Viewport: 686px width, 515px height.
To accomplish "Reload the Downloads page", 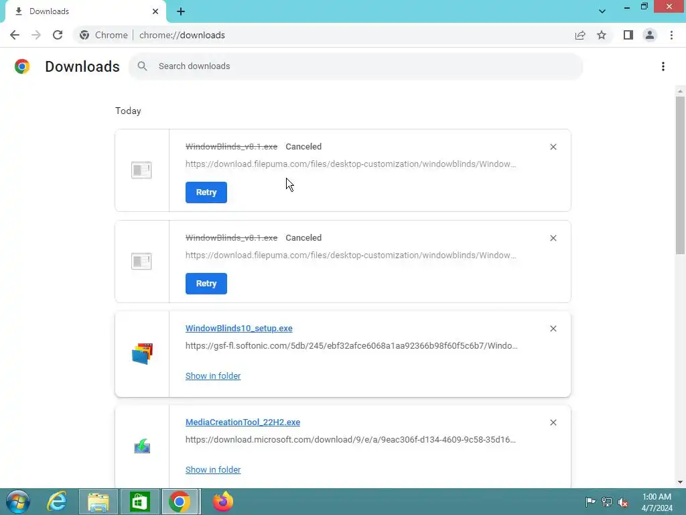I will (x=58, y=35).
